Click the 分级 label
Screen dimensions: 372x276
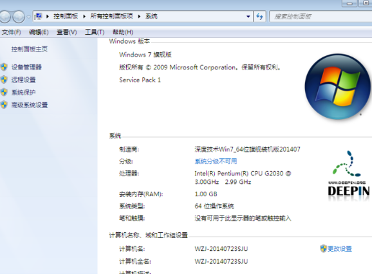coord(126,161)
